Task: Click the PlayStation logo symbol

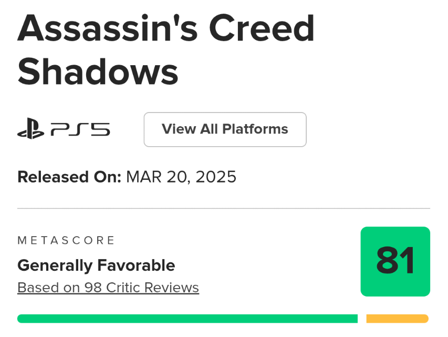Action: pyautogui.click(x=30, y=129)
